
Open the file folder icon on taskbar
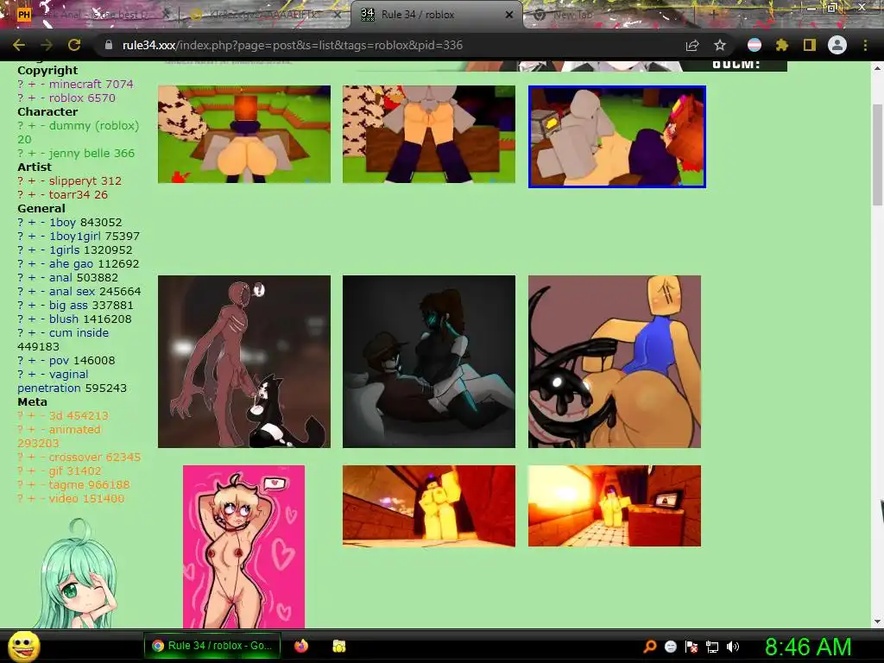tap(338, 646)
